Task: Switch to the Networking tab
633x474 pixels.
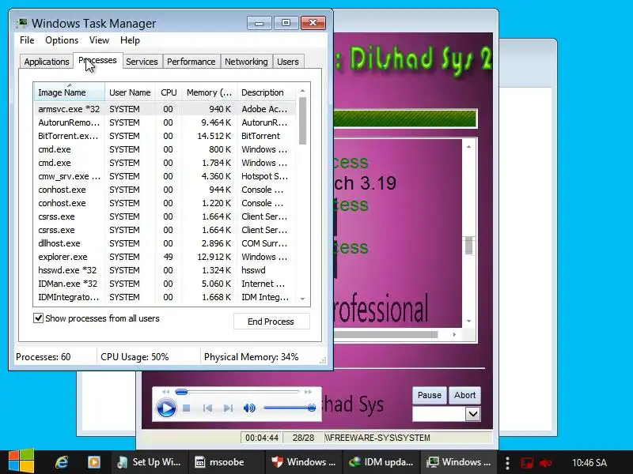Action: click(x=246, y=62)
